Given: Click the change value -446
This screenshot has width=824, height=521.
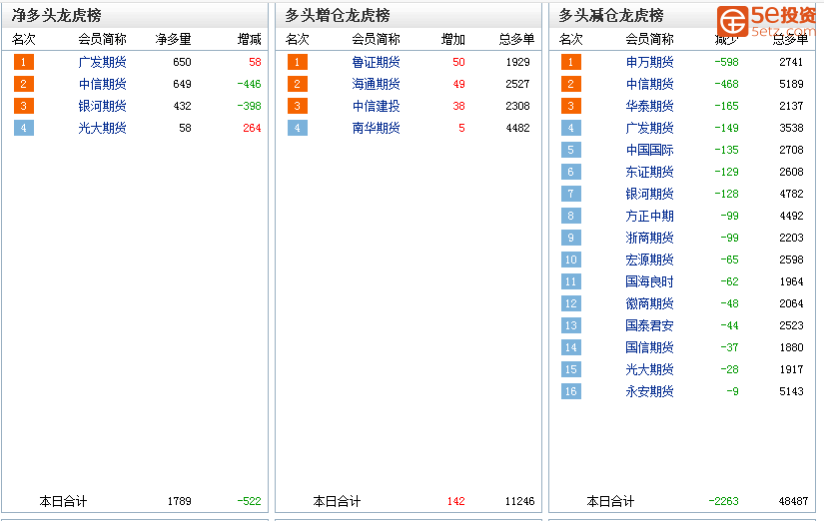Looking at the screenshot, I should pyautogui.click(x=249, y=84).
